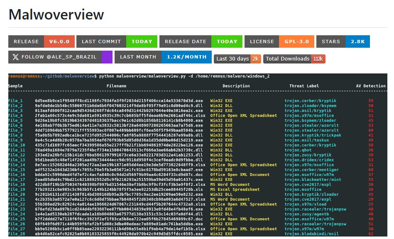Click trojan.dridex/cridex threat label
This screenshot has height=239, width=394.
point(309,160)
